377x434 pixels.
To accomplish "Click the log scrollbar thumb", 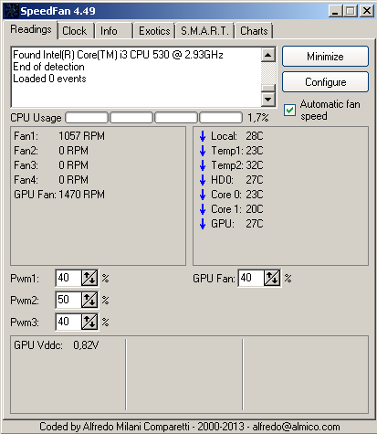I will 268,88.
